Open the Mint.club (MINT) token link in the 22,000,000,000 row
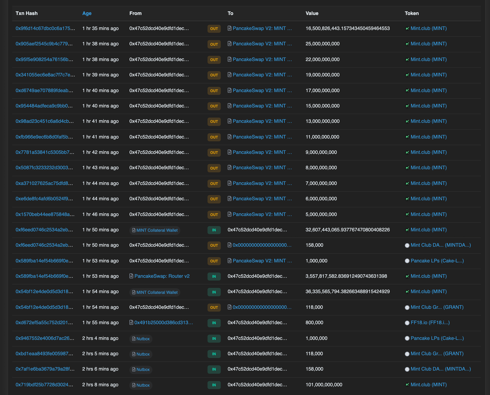The image size is (490, 395). point(429,59)
